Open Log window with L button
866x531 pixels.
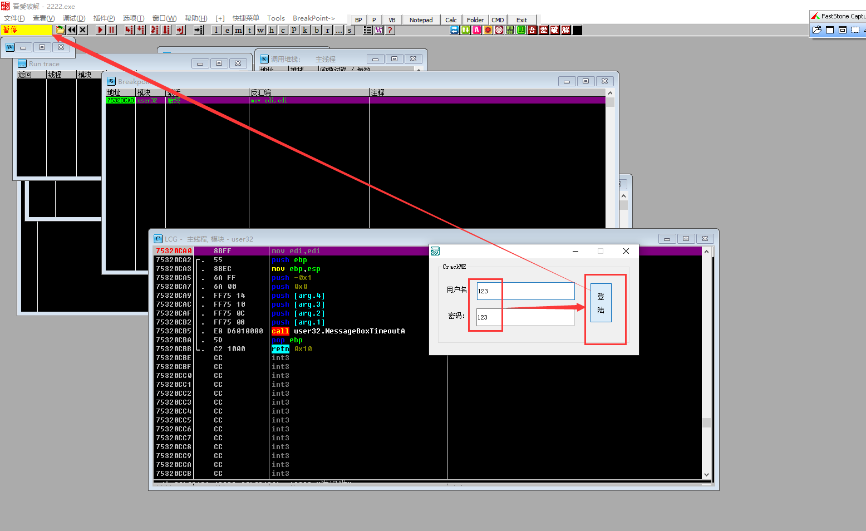pyautogui.click(x=216, y=30)
